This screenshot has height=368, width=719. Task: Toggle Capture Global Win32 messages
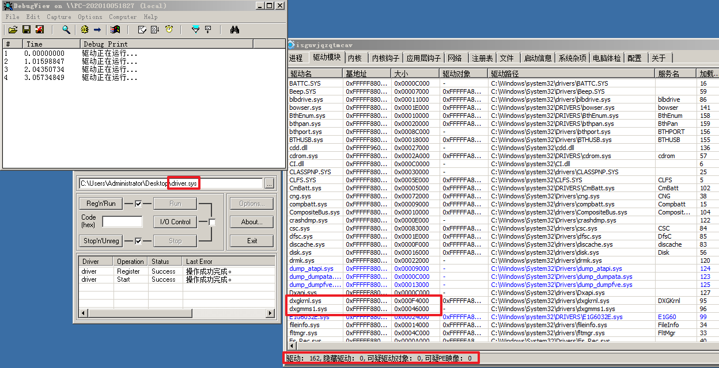point(114,29)
